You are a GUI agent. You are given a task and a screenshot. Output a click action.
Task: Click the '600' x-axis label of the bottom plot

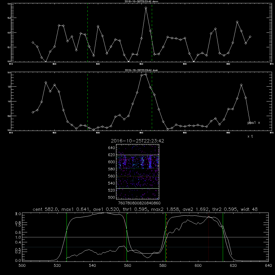[198, 266]
